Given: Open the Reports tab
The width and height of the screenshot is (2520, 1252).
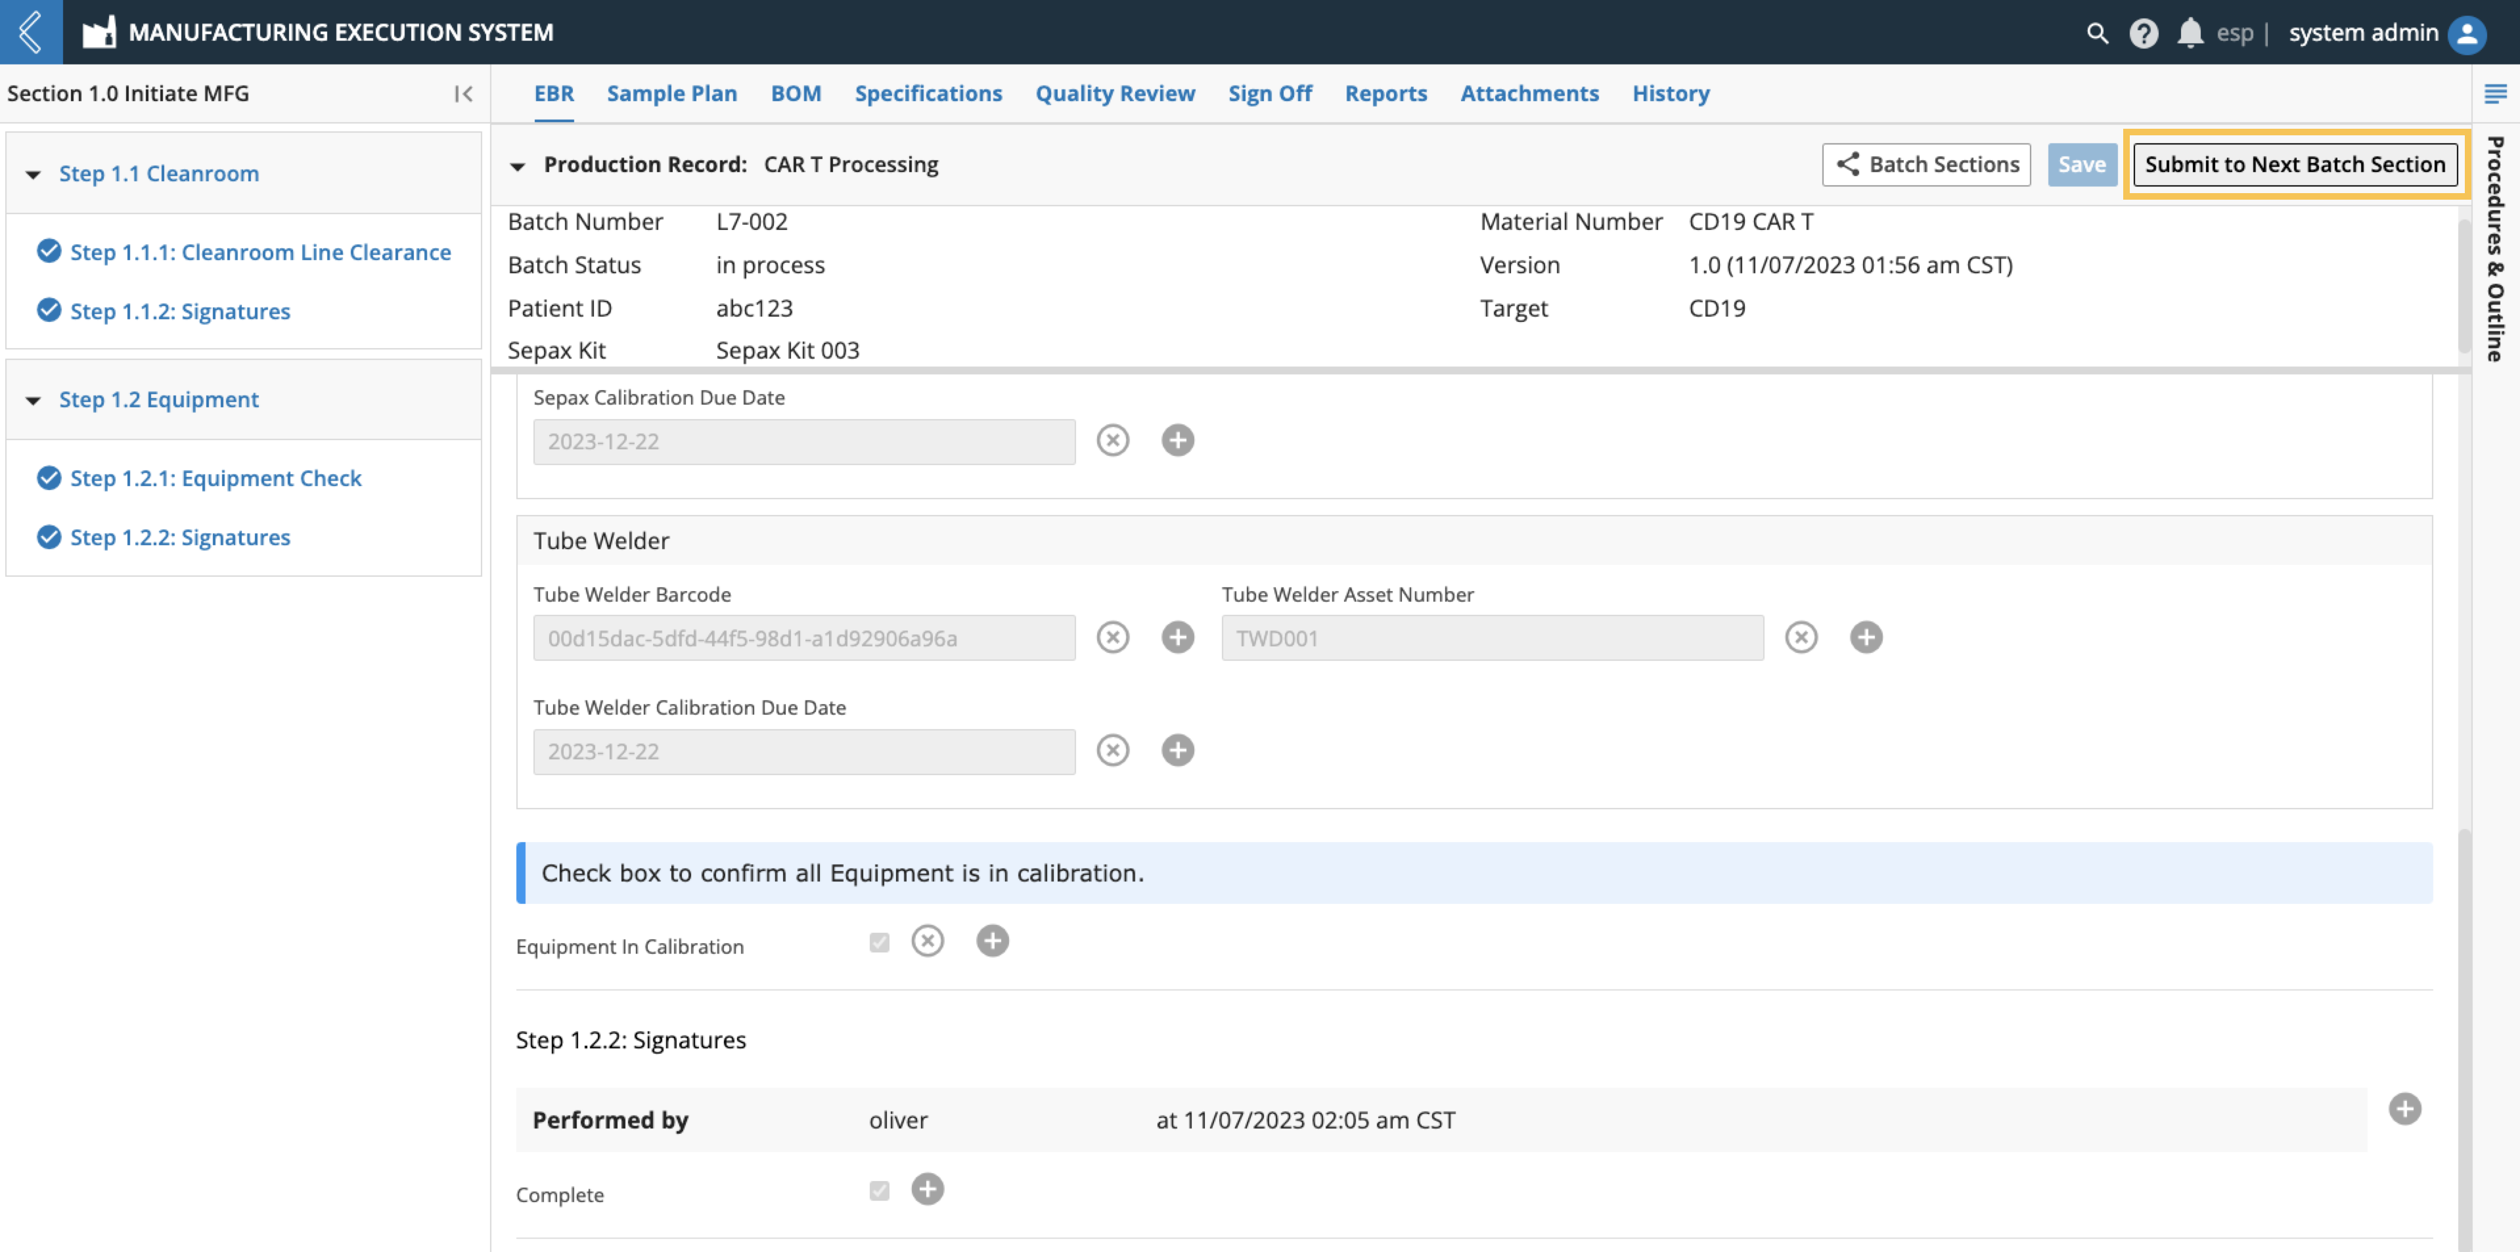Looking at the screenshot, I should pyautogui.click(x=1385, y=94).
